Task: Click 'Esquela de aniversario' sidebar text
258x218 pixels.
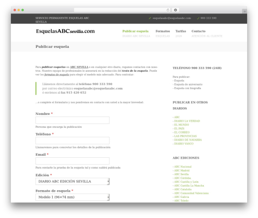Action: (188, 85)
